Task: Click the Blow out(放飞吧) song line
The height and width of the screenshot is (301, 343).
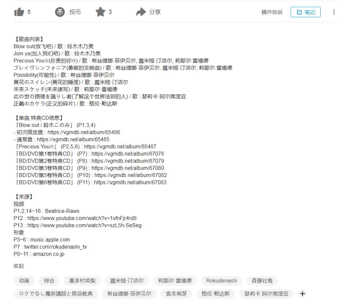Action: (54, 47)
